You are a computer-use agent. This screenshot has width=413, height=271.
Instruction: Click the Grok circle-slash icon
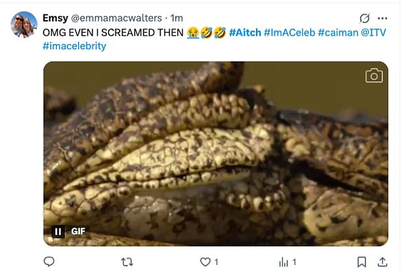point(364,18)
